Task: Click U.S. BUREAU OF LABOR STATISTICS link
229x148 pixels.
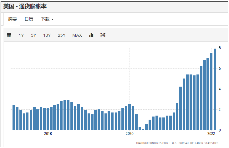Action: (195, 143)
